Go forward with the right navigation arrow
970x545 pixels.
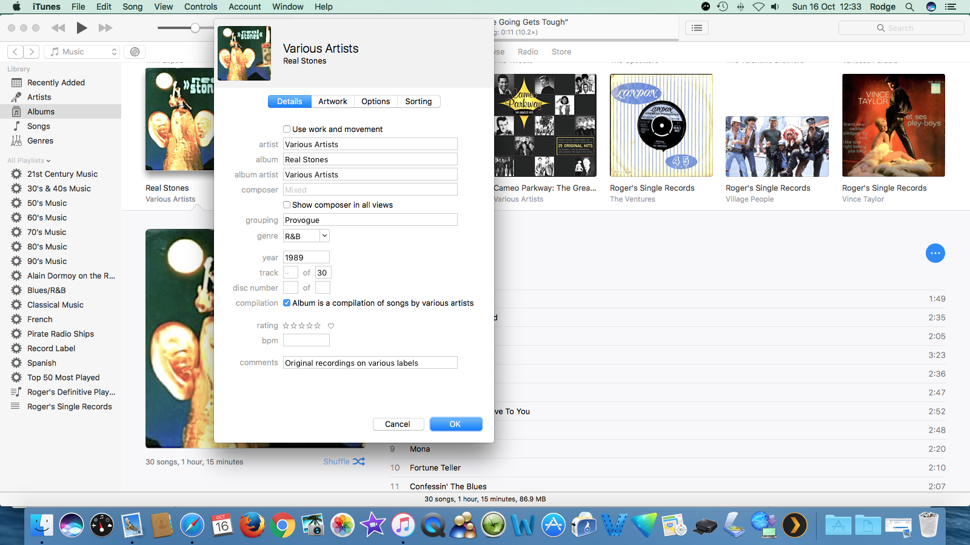[x=32, y=52]
